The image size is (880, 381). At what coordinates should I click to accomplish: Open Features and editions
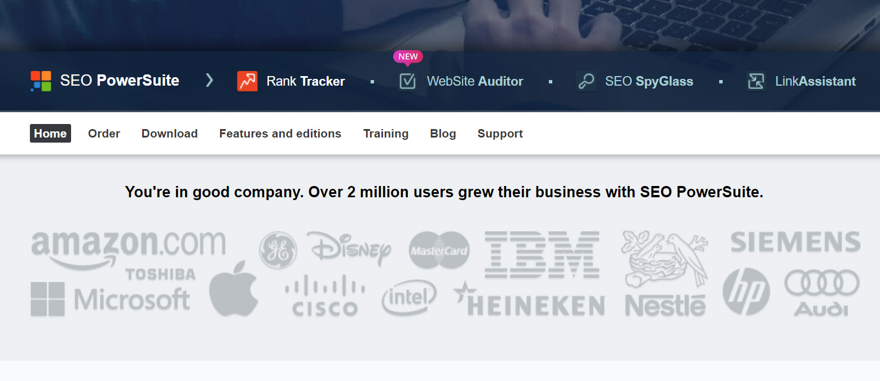[280, 134]
